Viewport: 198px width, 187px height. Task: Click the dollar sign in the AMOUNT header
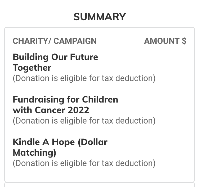184,41
